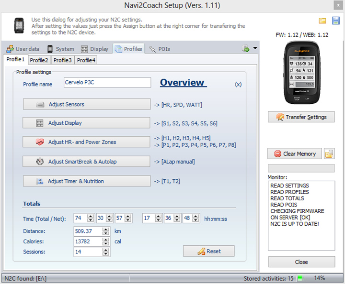
Task: Click the Overview link
Action: click(183, 83)
